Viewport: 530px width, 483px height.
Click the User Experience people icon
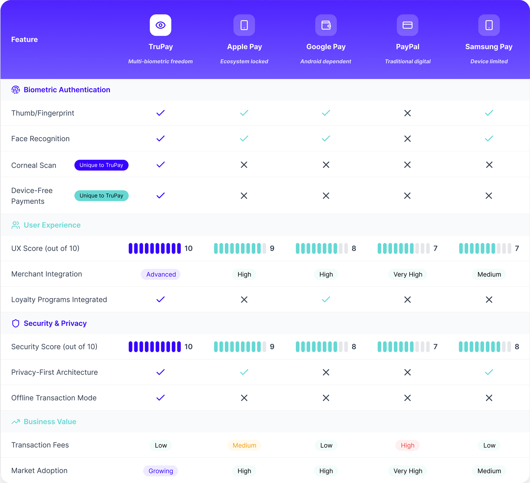pyautogui.click(x=15, y=225)
